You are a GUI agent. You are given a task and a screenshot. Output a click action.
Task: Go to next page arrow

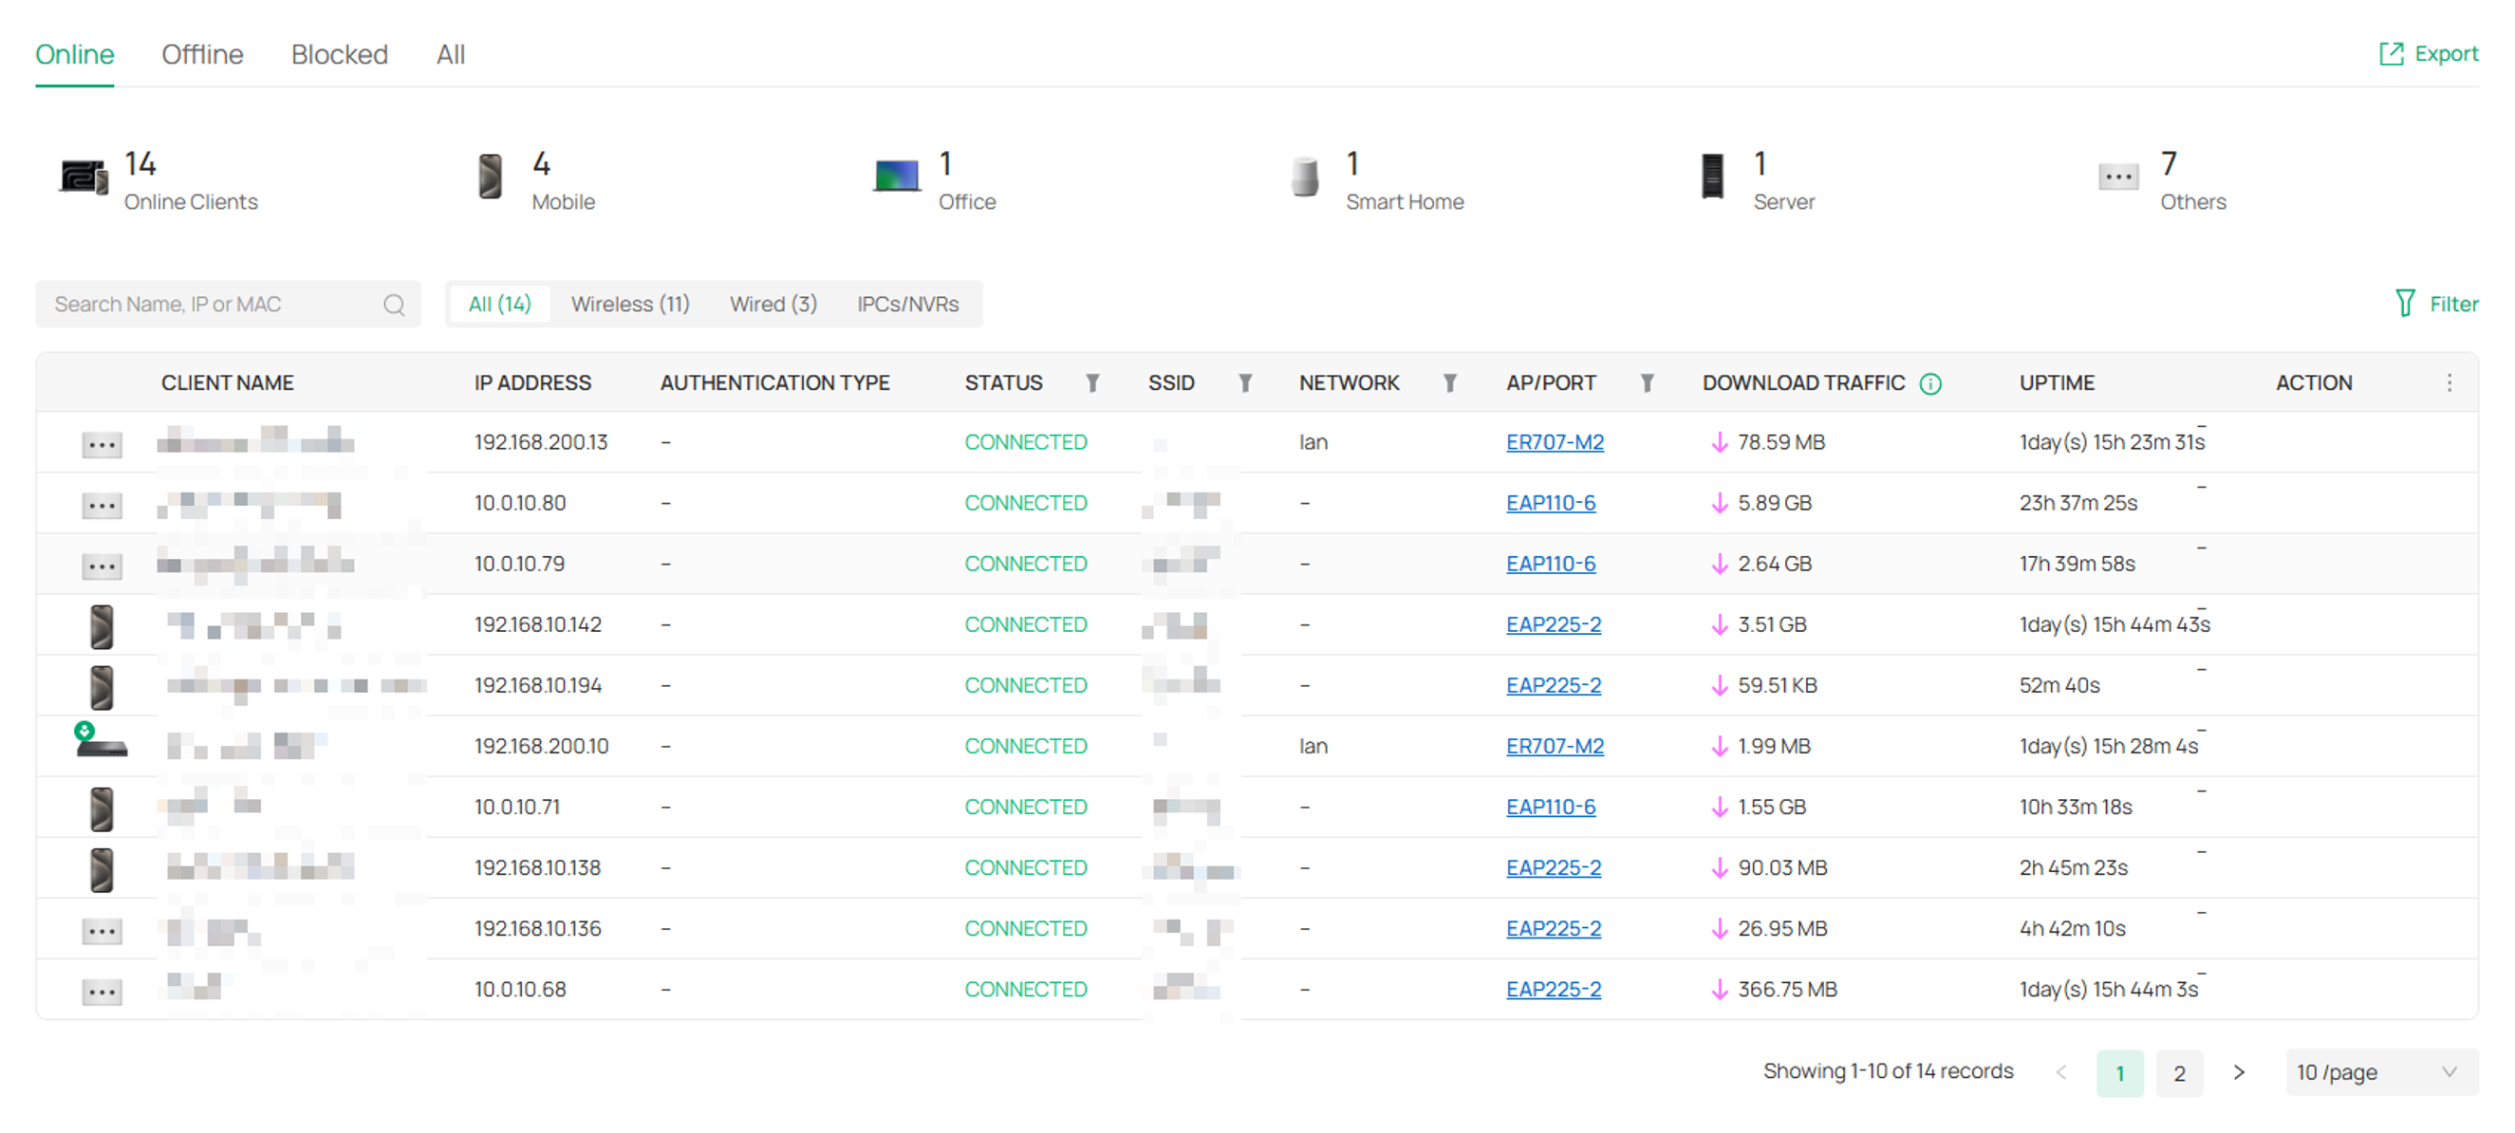[2239, 1072]
